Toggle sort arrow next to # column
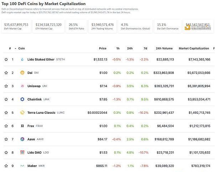This screenshot has width=215, height=172. (x=15, y=48)
